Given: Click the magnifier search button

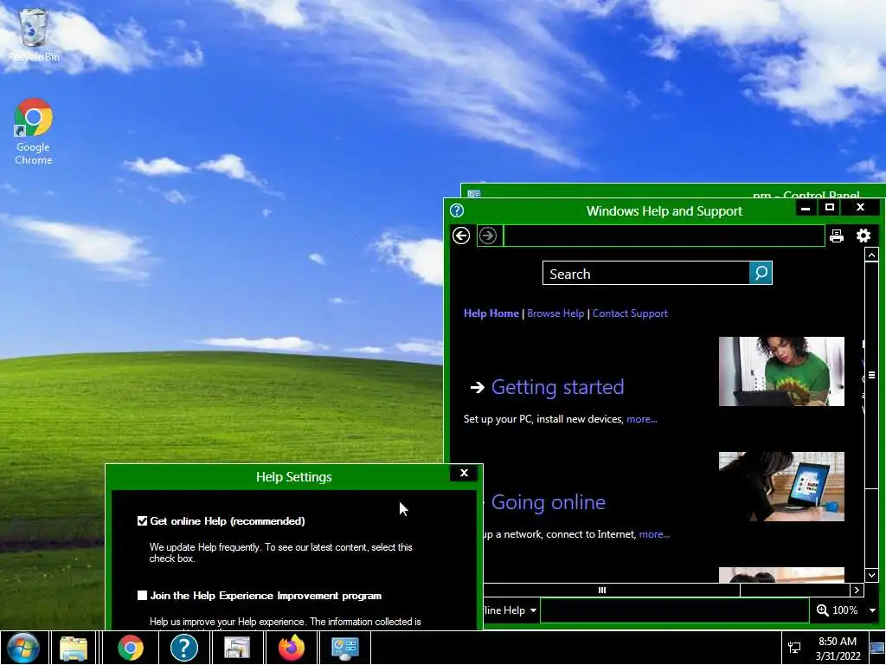Looking at the screenshot, I should point(761,273).
